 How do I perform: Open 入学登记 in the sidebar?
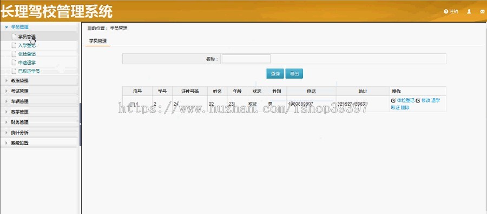[27, 45]
